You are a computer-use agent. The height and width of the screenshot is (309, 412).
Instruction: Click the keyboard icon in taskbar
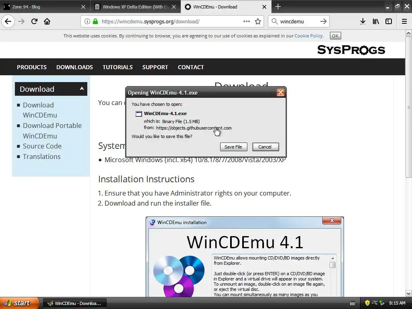coord(352,303)
